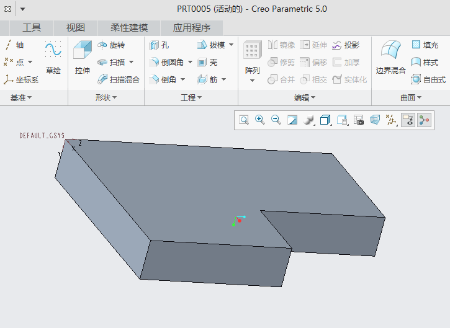This screenshot has height=328, width=450.
Task: Click the zoom in magnifier icon
Action: 260,120
